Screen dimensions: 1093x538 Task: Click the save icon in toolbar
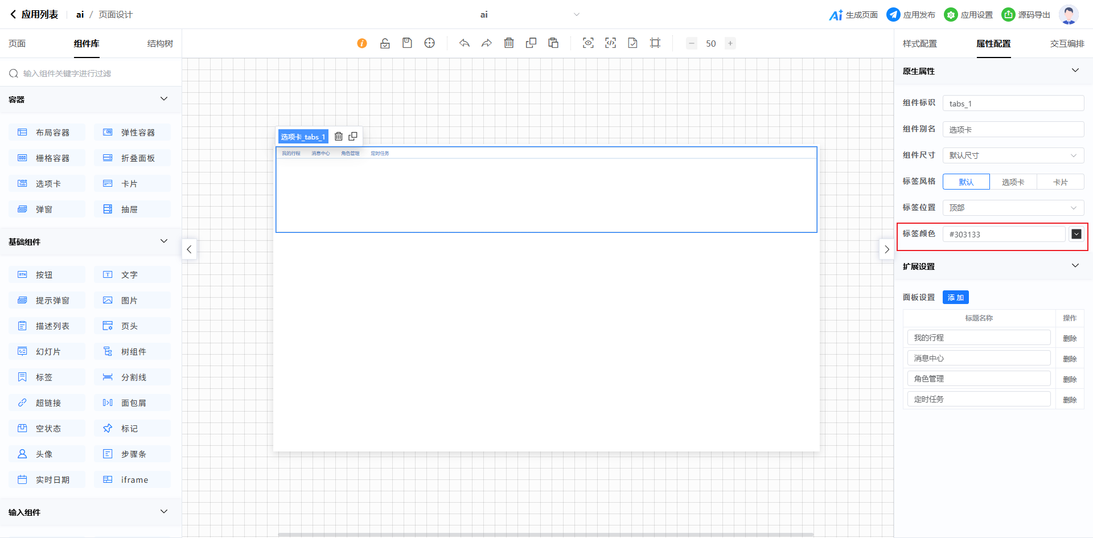pyautogui.click(x=407, y=43)
